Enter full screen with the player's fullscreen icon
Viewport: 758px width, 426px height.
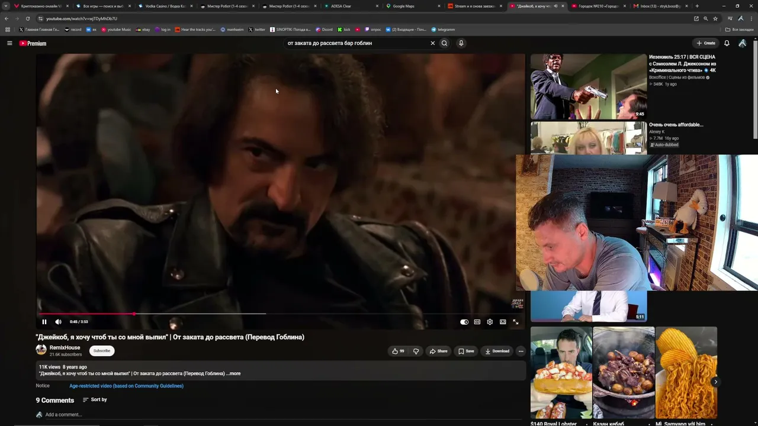(516, 322)
